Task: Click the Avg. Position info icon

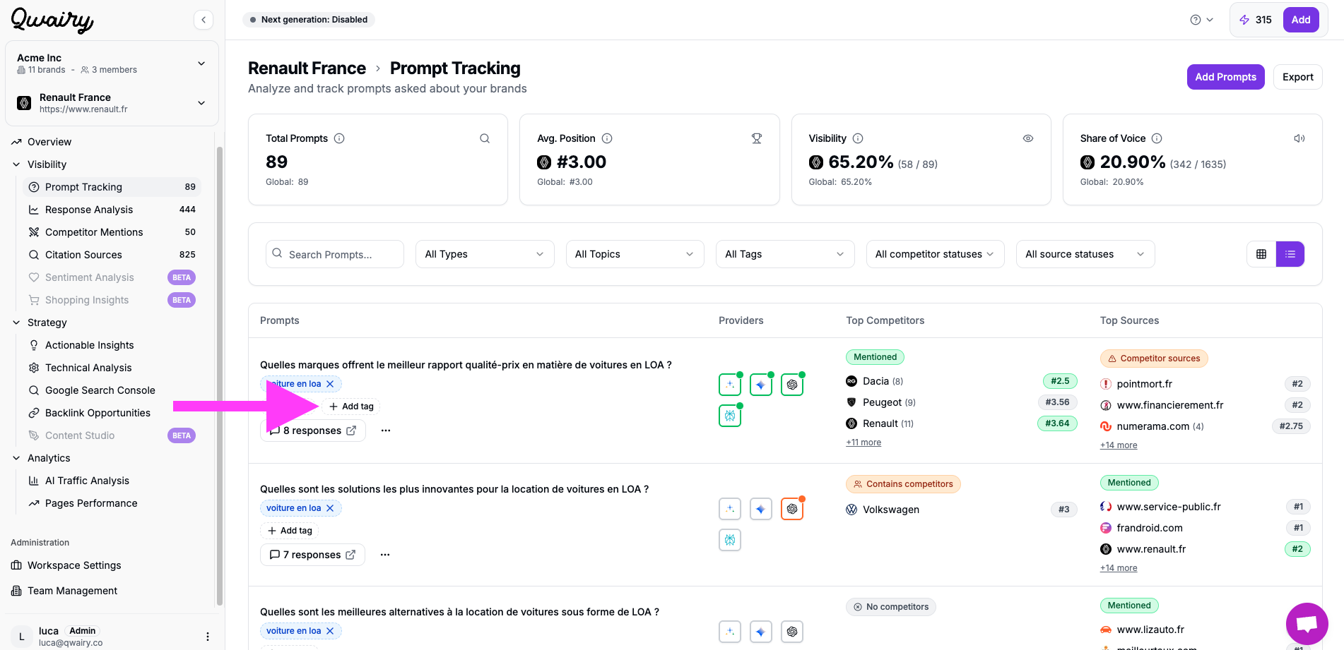Action: pos(607,138)
